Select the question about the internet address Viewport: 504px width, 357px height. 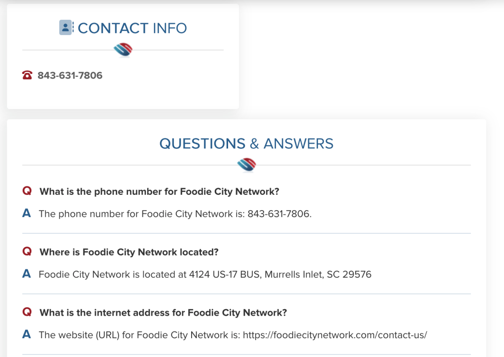tap(163, 313)
